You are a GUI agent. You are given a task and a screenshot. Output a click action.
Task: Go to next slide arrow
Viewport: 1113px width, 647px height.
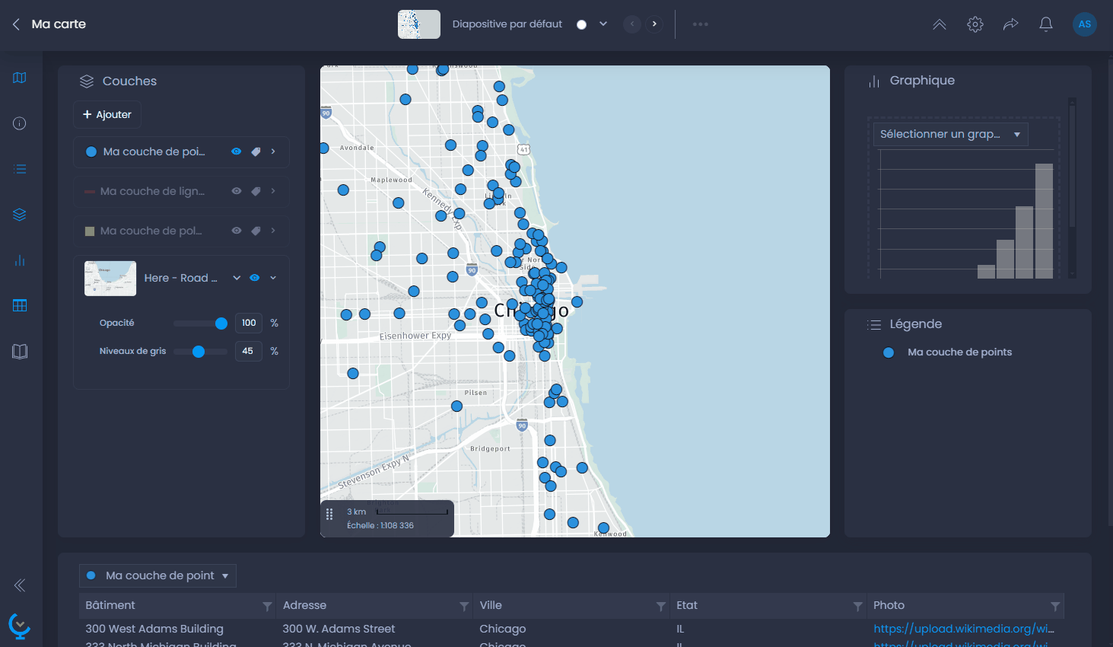(x=654, y=24)
